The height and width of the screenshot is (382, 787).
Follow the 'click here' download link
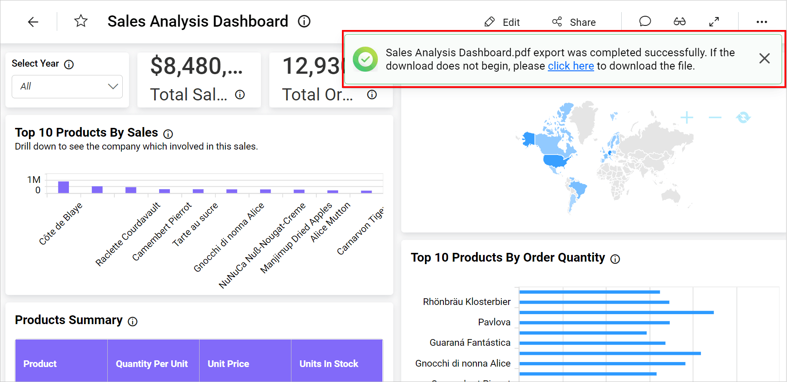(570, 66)
